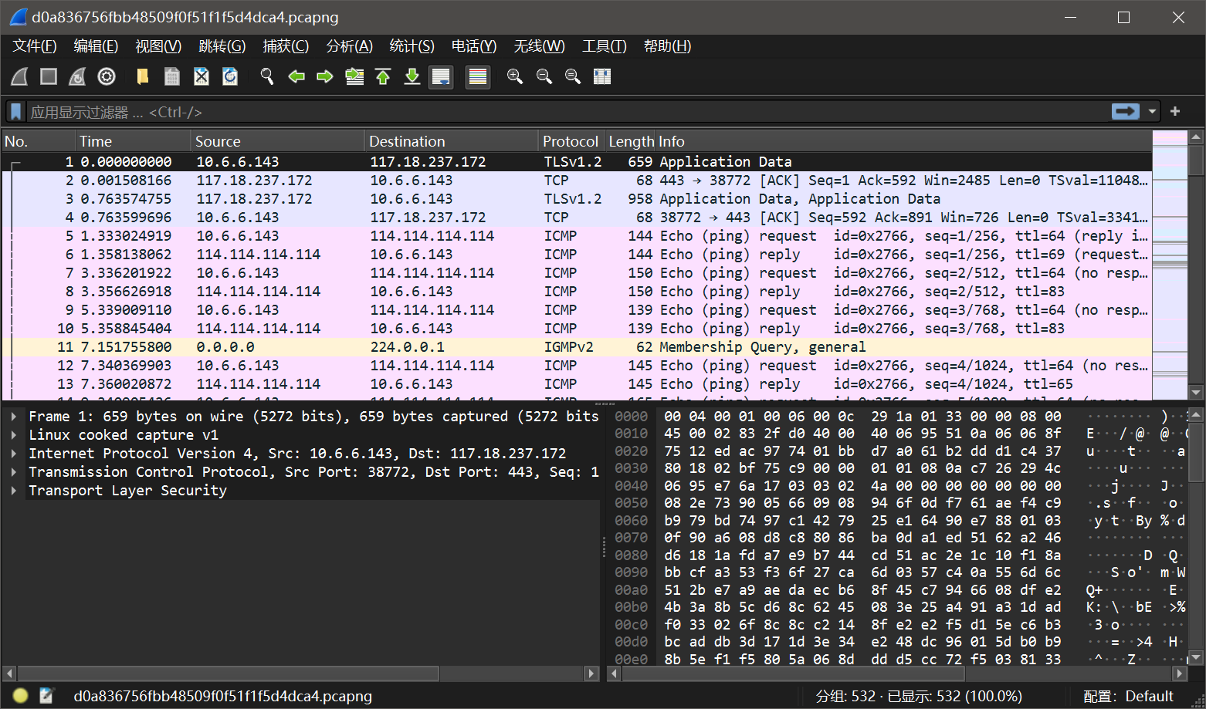The width and height of the screenshot is (1206, 709).
Task: Expand the Internet Protocol Version 4 node
Action: [x=14, y=454]
